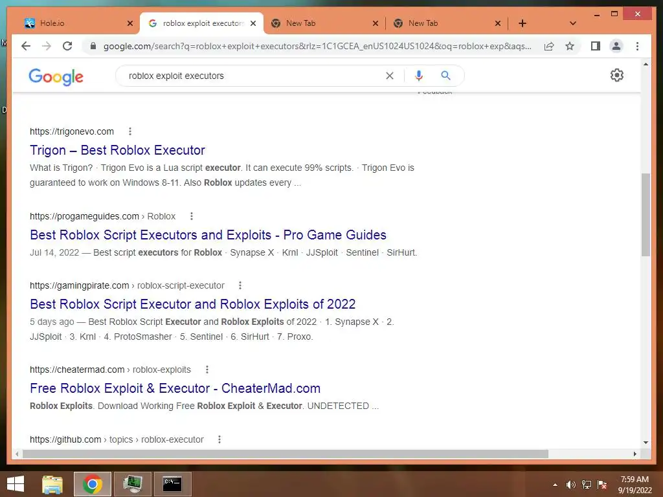This screenshot has width=663, height=497.
Task: Open options for the progameguides.com result
Action: pyautogui.click(x=192, y=216)
